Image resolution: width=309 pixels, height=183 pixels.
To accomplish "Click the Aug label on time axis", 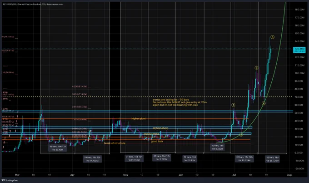I will pos(289,175).
